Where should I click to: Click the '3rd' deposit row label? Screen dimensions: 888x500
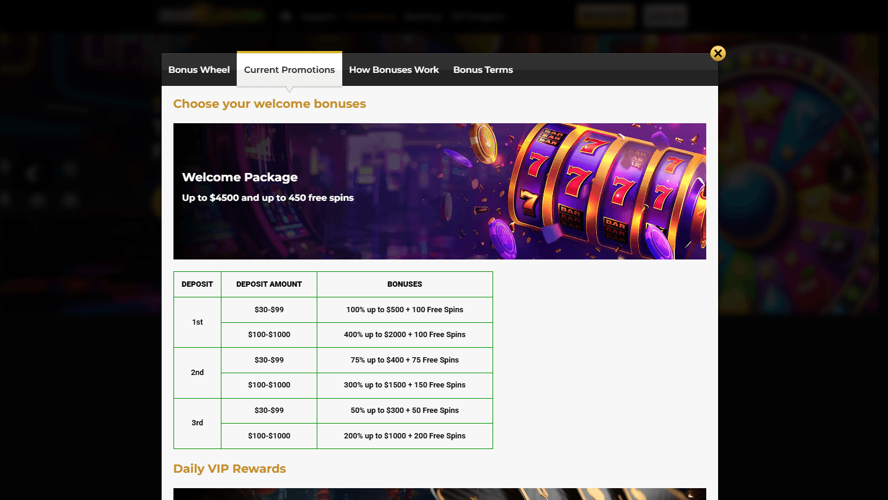[x=197, y=423]
